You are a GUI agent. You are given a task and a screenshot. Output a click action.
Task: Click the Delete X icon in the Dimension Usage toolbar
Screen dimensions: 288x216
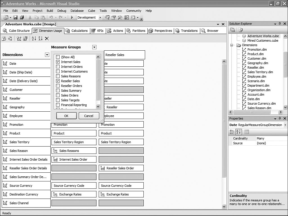(47, 38)
